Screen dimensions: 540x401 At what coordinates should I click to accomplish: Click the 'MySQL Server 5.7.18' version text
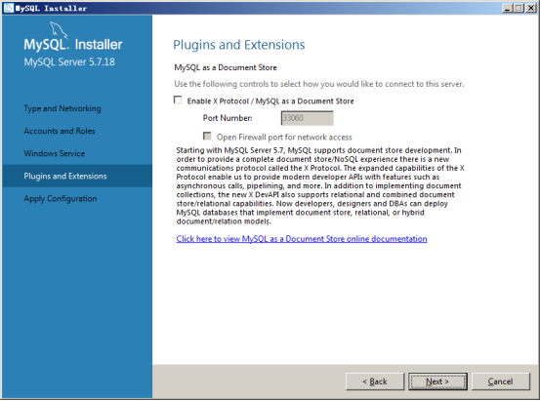[69, 62]
